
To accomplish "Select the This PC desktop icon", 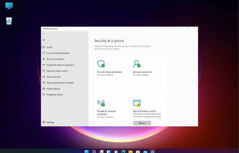I will [x=9, y=6].
